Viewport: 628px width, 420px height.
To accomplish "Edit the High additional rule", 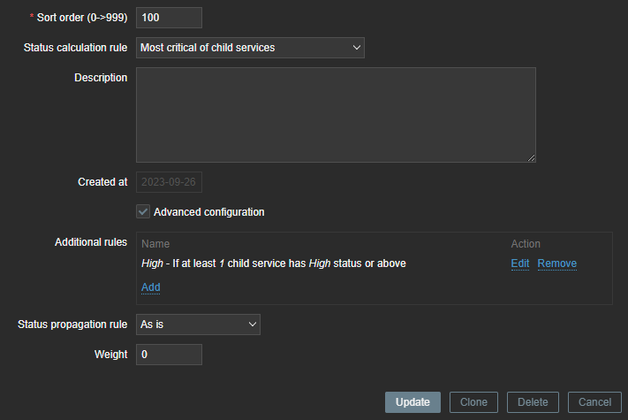I will [x=520, y=263].
